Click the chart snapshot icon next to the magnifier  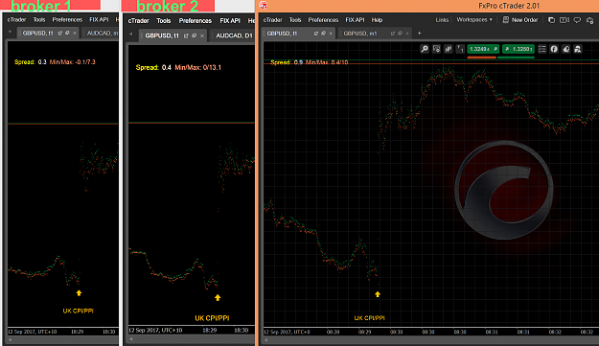tap(436, 49)
